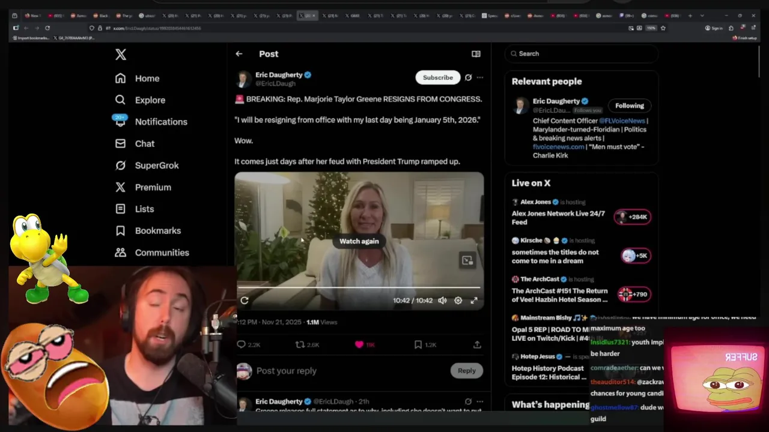Click the Communities people icon

tap(120, 253)
